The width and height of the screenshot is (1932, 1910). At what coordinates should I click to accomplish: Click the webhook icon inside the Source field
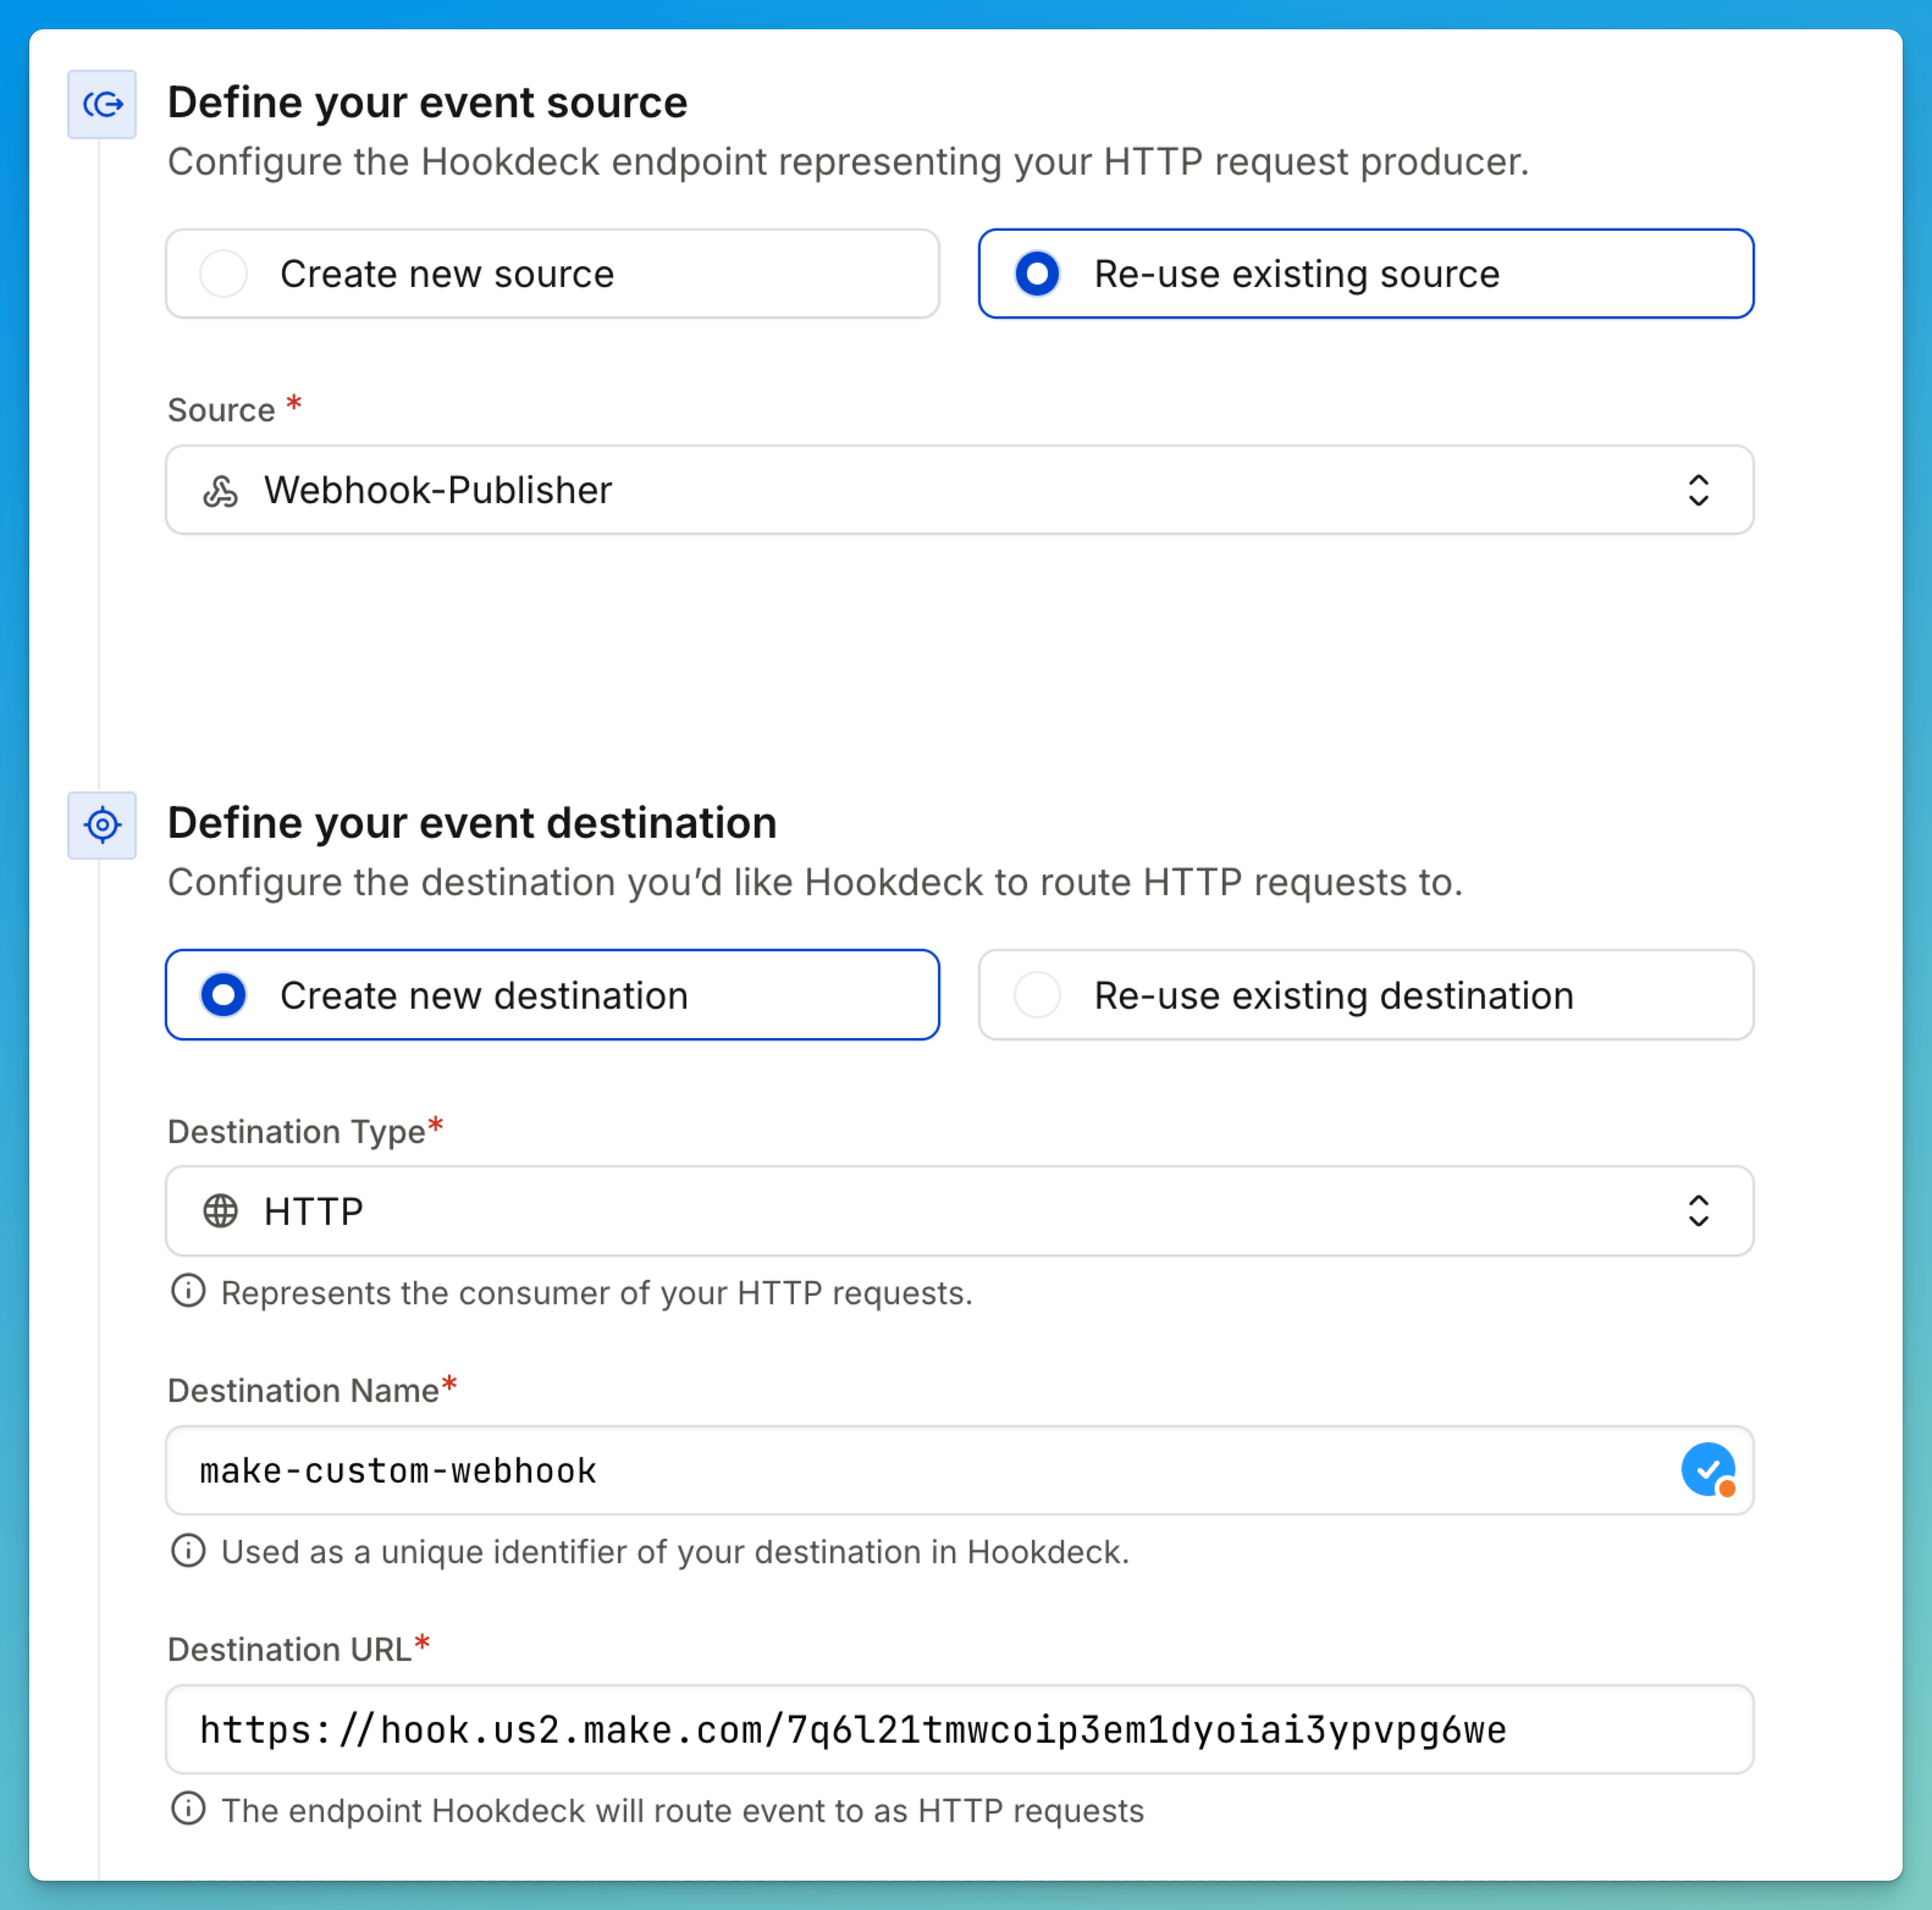coord(221,490)
